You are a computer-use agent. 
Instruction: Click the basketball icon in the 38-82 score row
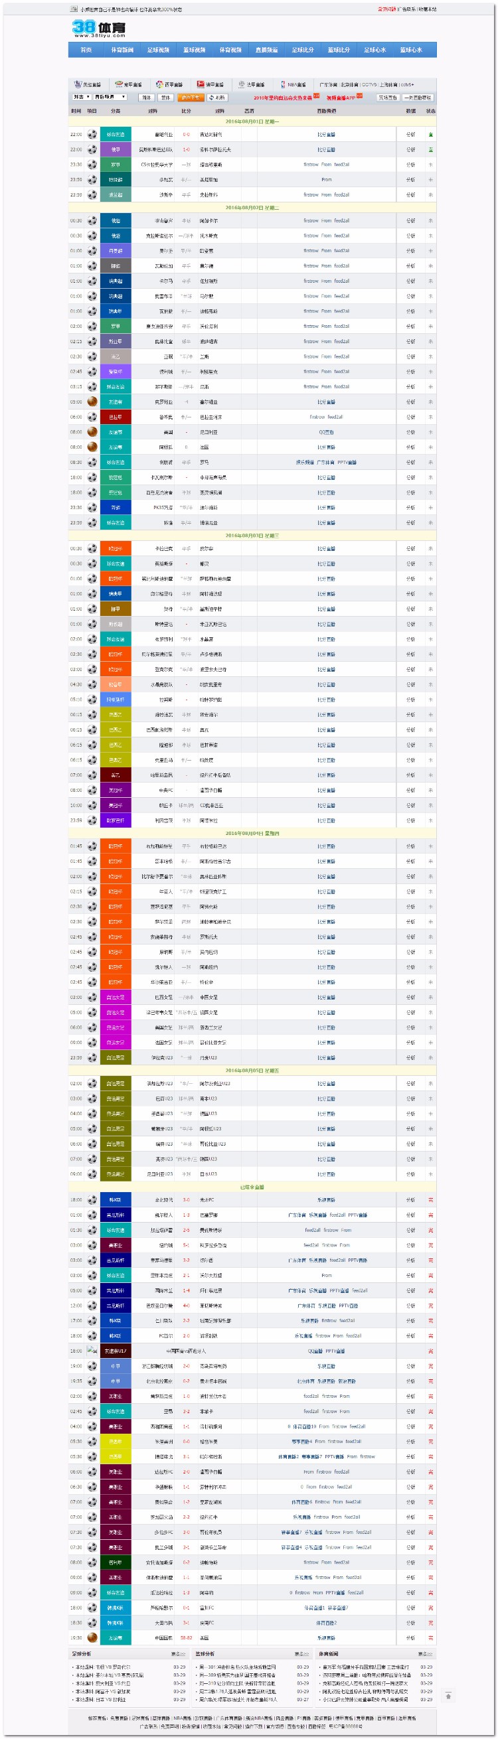point(92,1637)
